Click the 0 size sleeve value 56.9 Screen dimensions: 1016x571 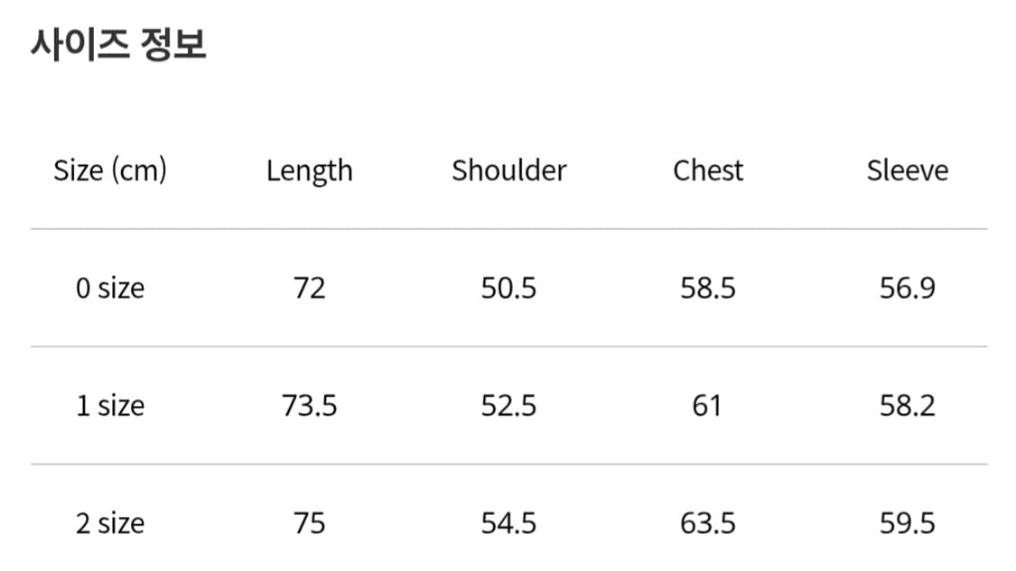pyautogui.click(x=907, y=289)
